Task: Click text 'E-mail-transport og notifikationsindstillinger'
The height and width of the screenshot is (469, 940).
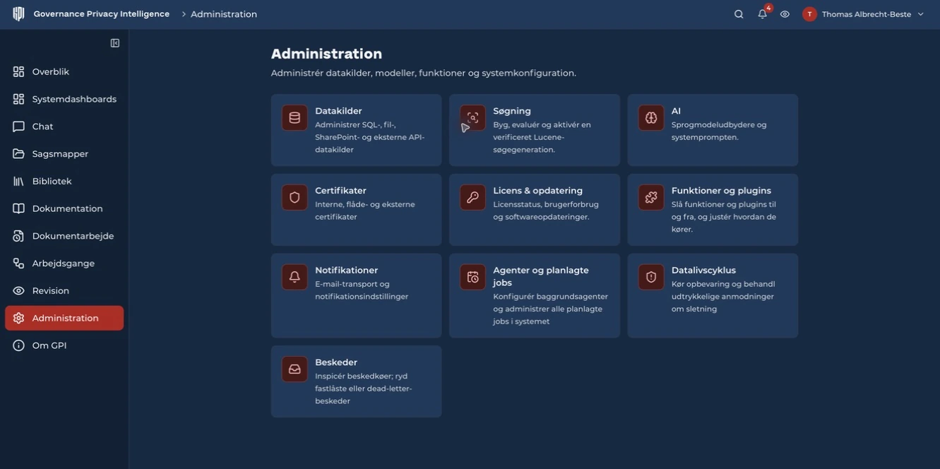Action: [x=362, y=290]
